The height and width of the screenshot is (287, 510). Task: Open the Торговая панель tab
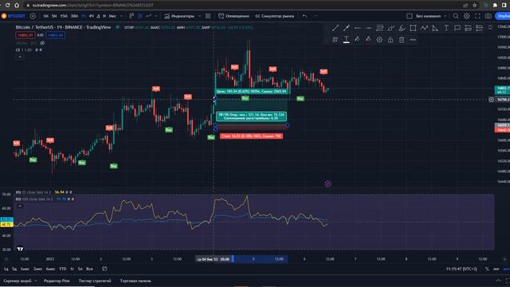[x=135, y=281]
